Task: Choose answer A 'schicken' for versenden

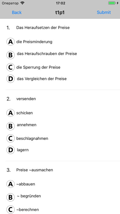Action: pos(10,113)
